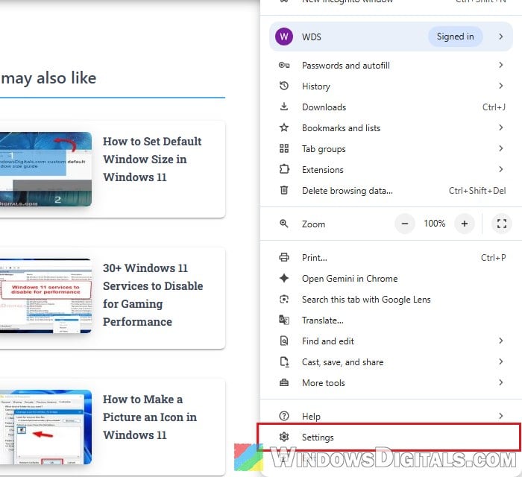Expand the More tools submenu chevron

501,383
